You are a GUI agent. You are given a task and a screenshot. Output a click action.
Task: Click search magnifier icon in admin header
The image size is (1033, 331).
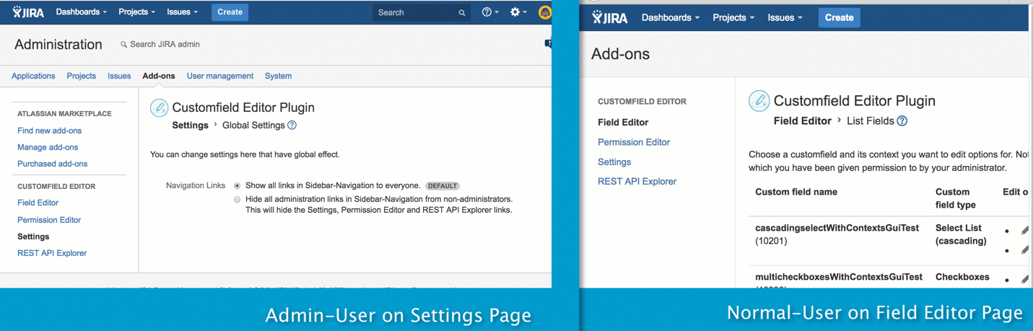[x=462, y=13]
